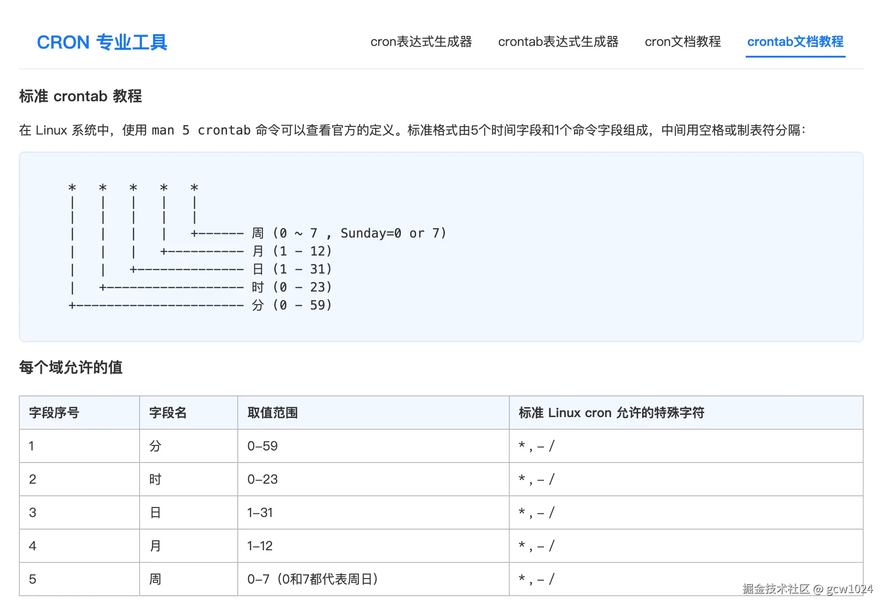Screen dimensions: 888x611
Task: Click the 取值范围 table header
Action: click(x=274, y=412)
